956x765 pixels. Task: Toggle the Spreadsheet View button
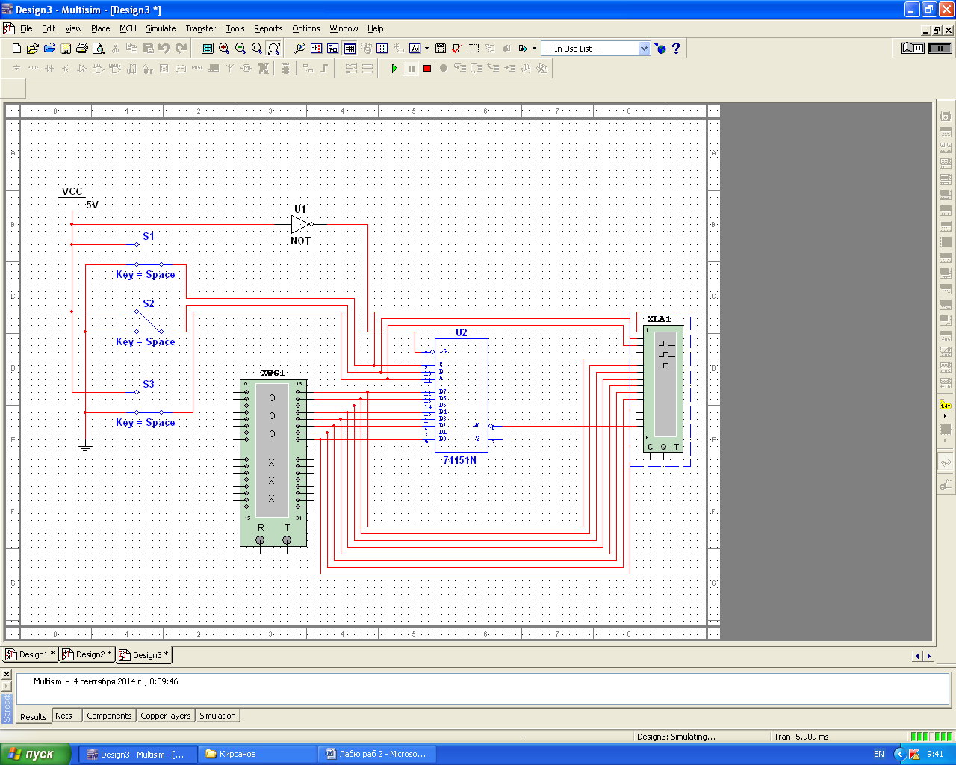pyautogui.click(x=350, y=48)
